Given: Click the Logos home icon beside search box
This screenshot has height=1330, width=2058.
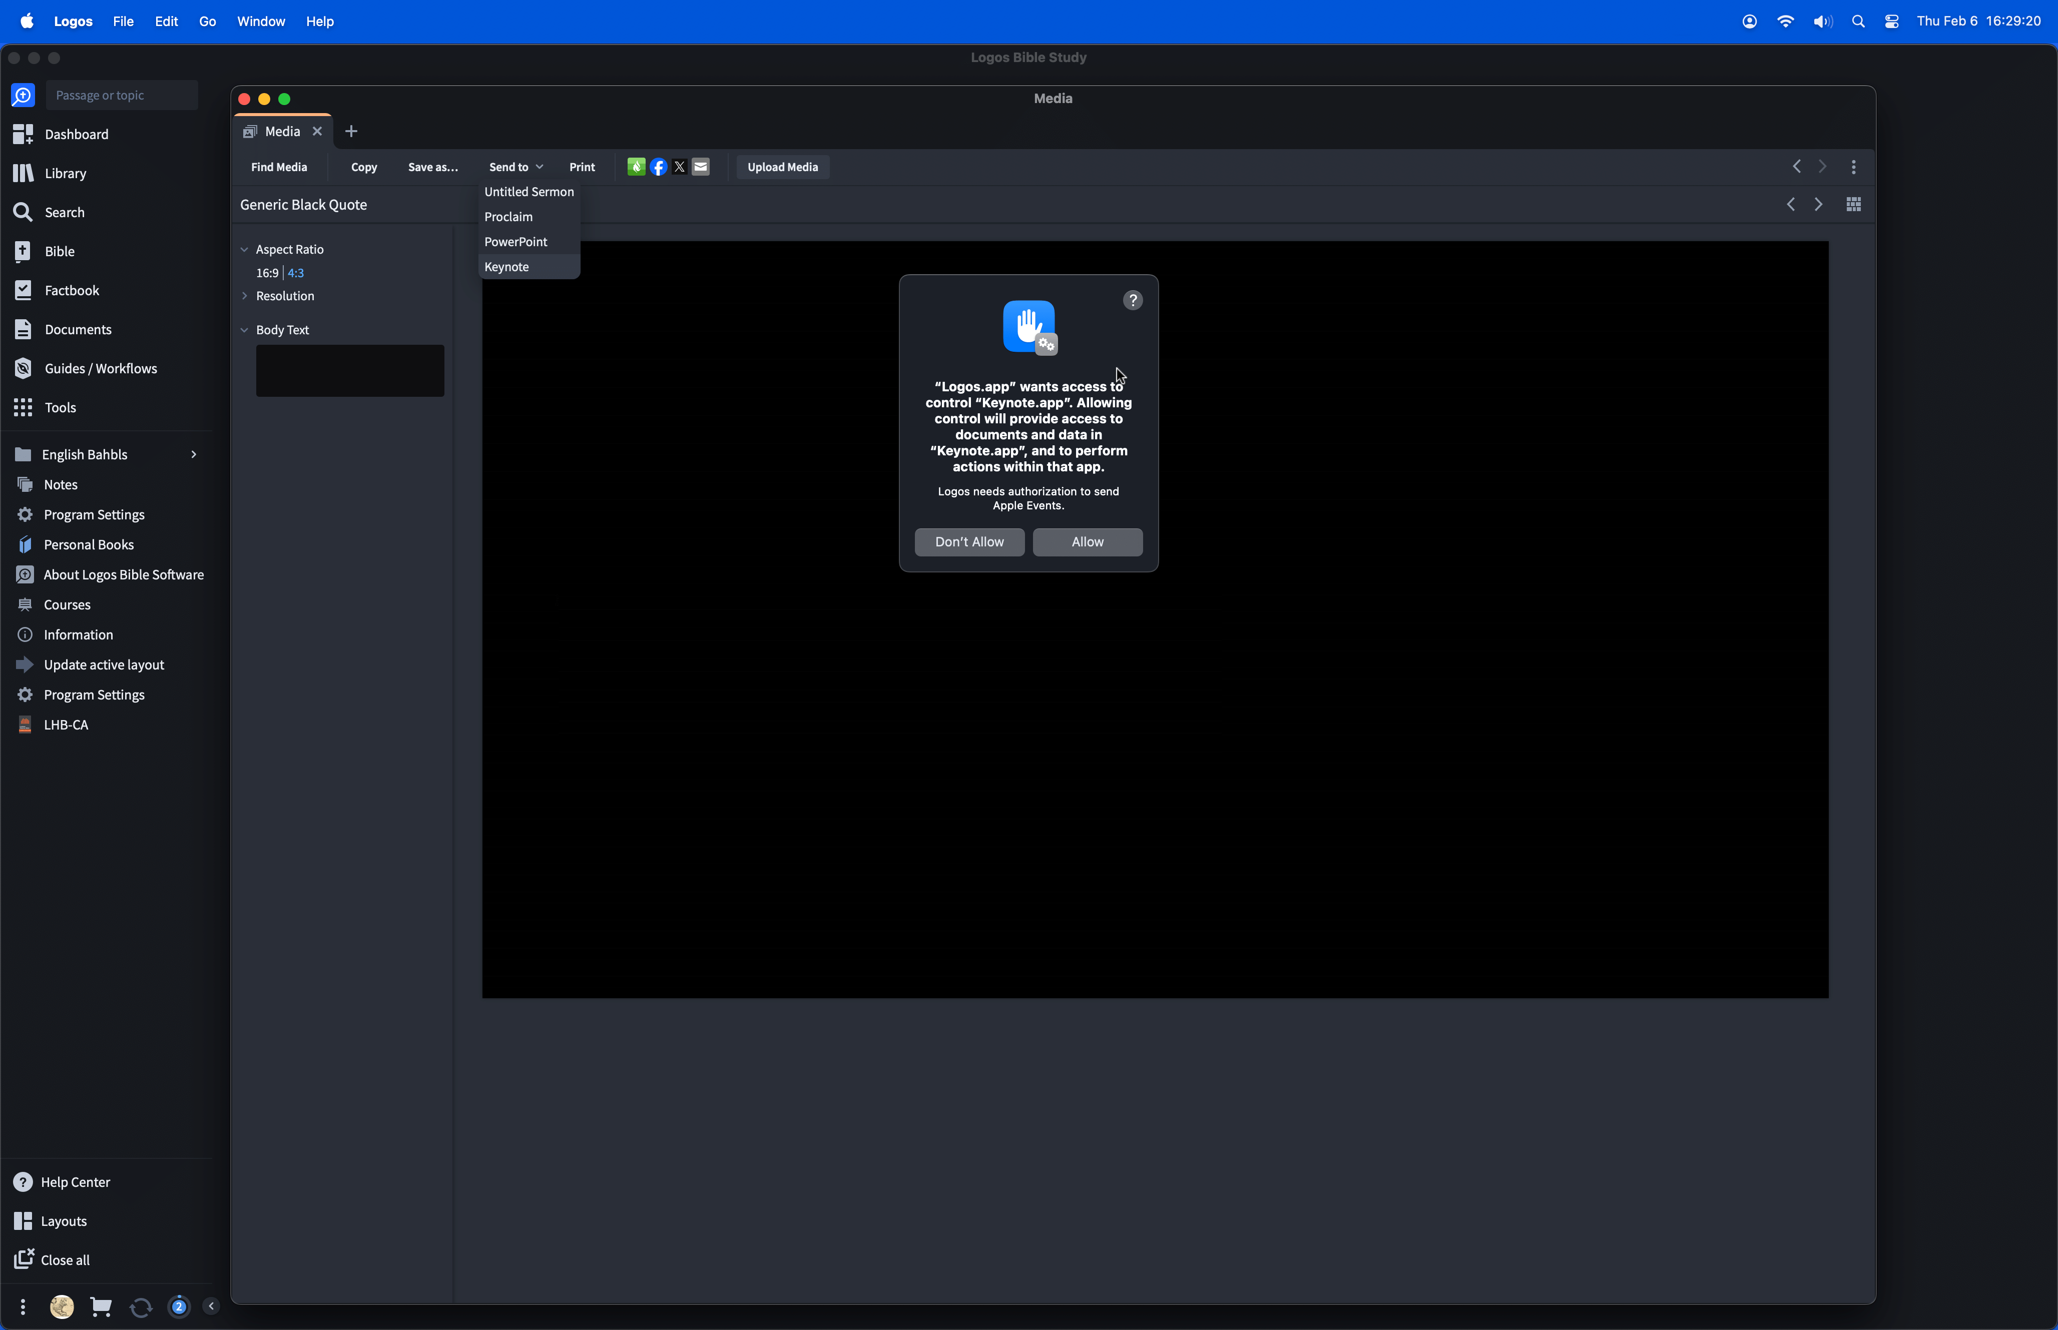Looking at the screenshot, I should tap(24, 95).
